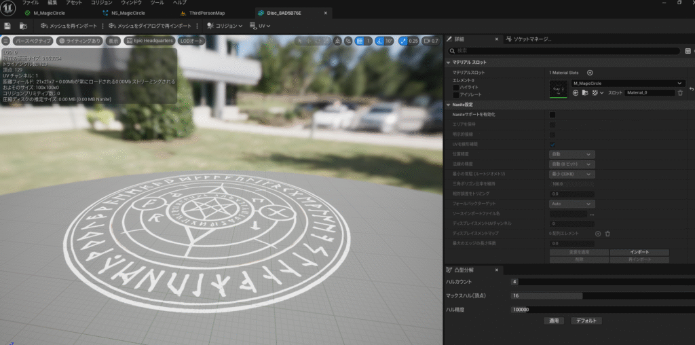Click メッシュを再インポート toolbar button
Screen dimensions: 695x345
(x=69, y=26)
